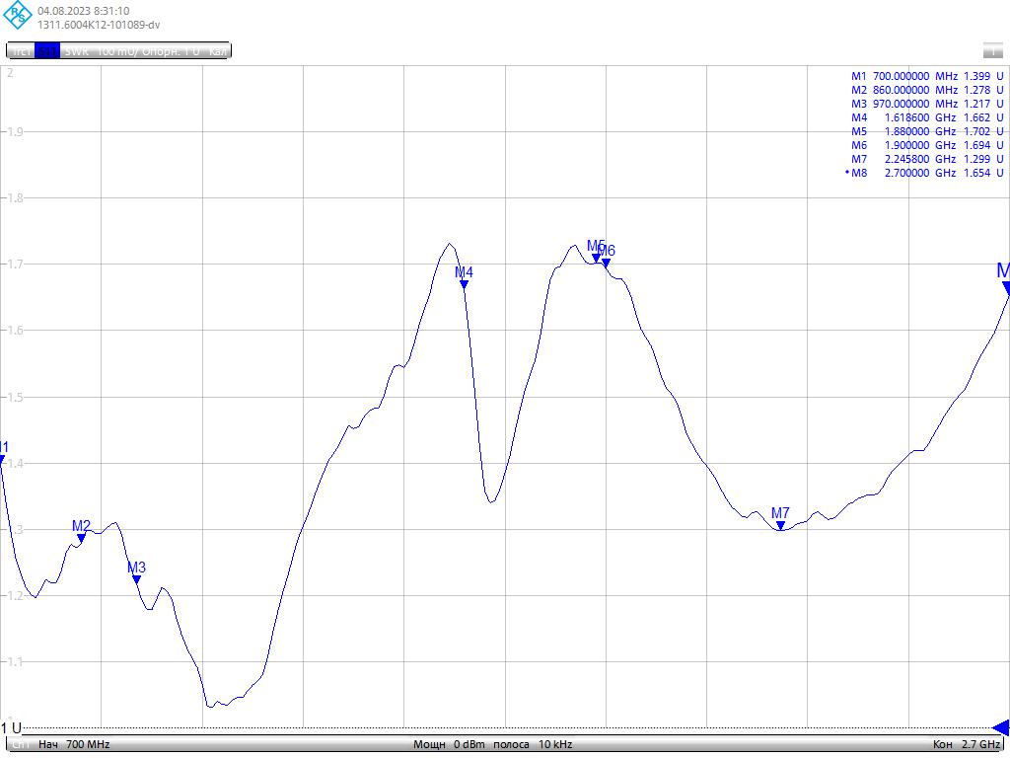This screenshot has width=1010, height=758.
Task: Click the highlighted S11 measurement label
Action: tap(47, 51)
